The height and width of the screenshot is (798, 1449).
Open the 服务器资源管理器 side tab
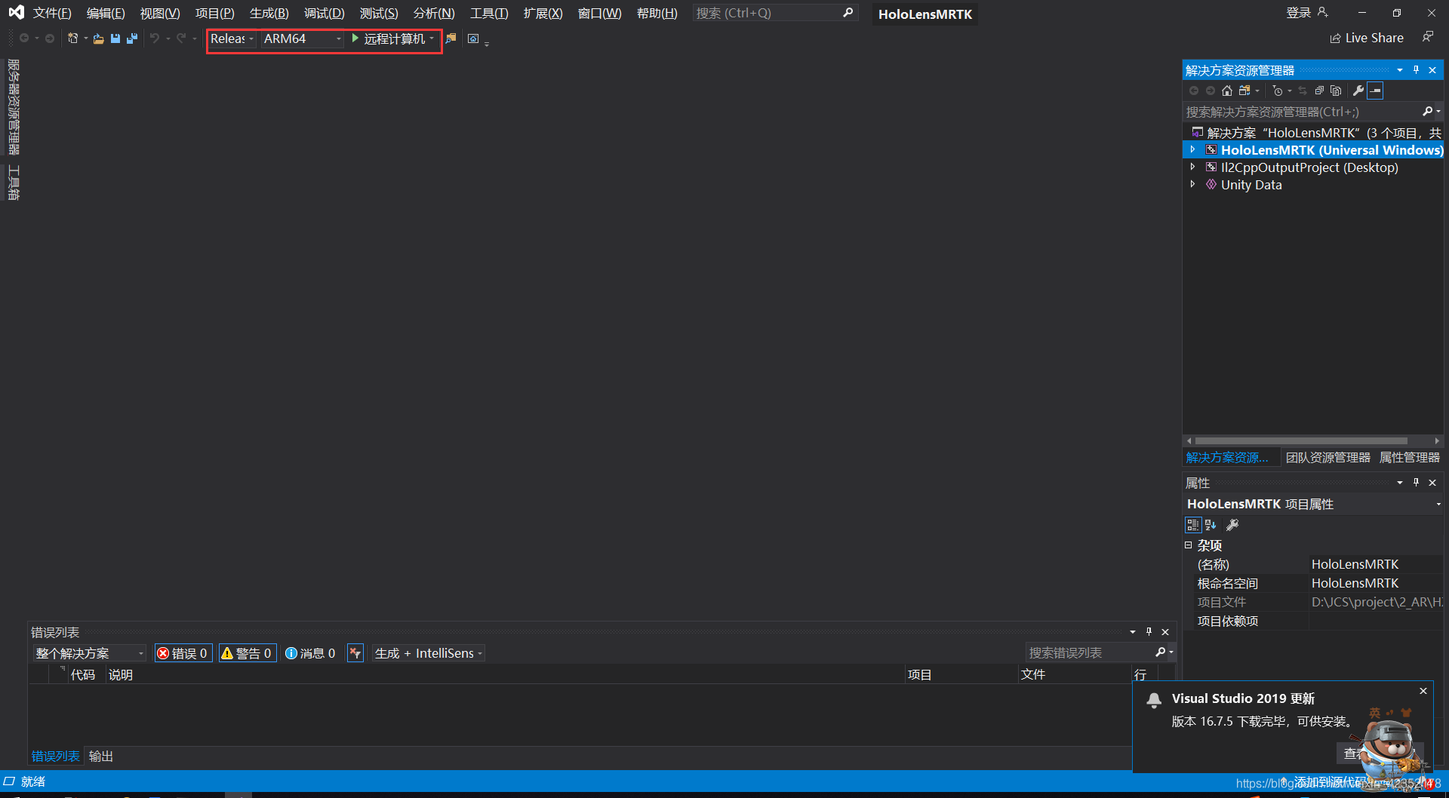coord(14,107)
